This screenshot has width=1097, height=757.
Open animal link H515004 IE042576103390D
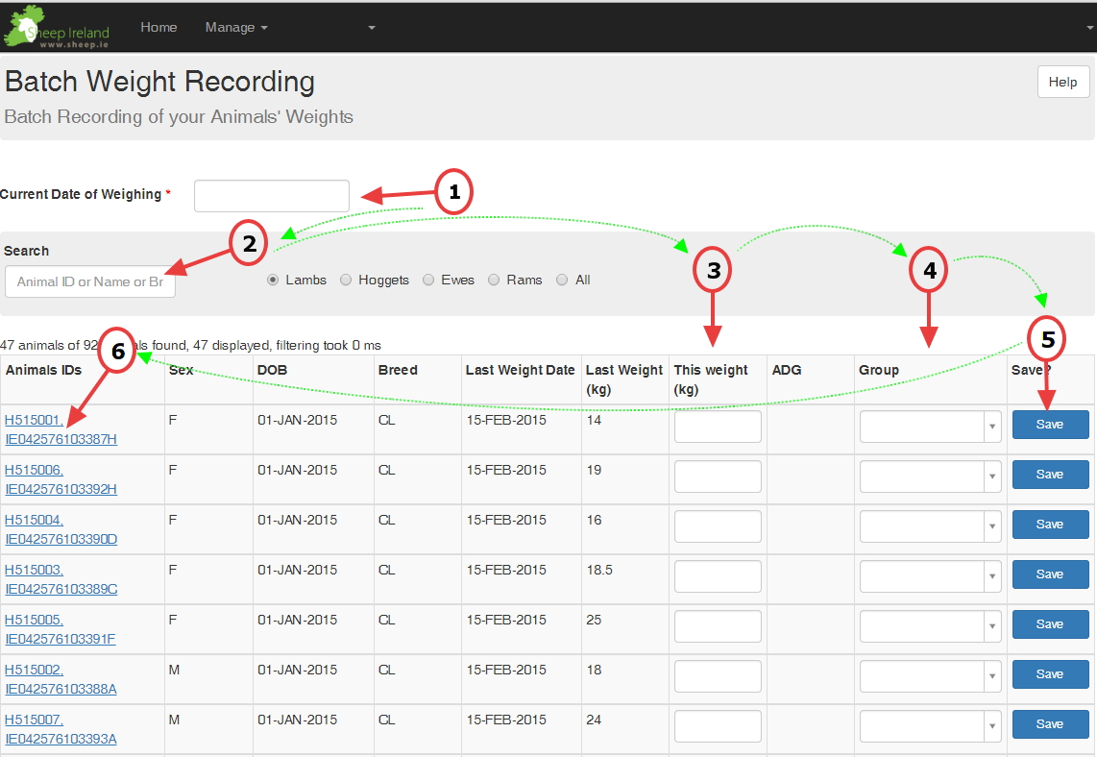(x=61, y=529)
